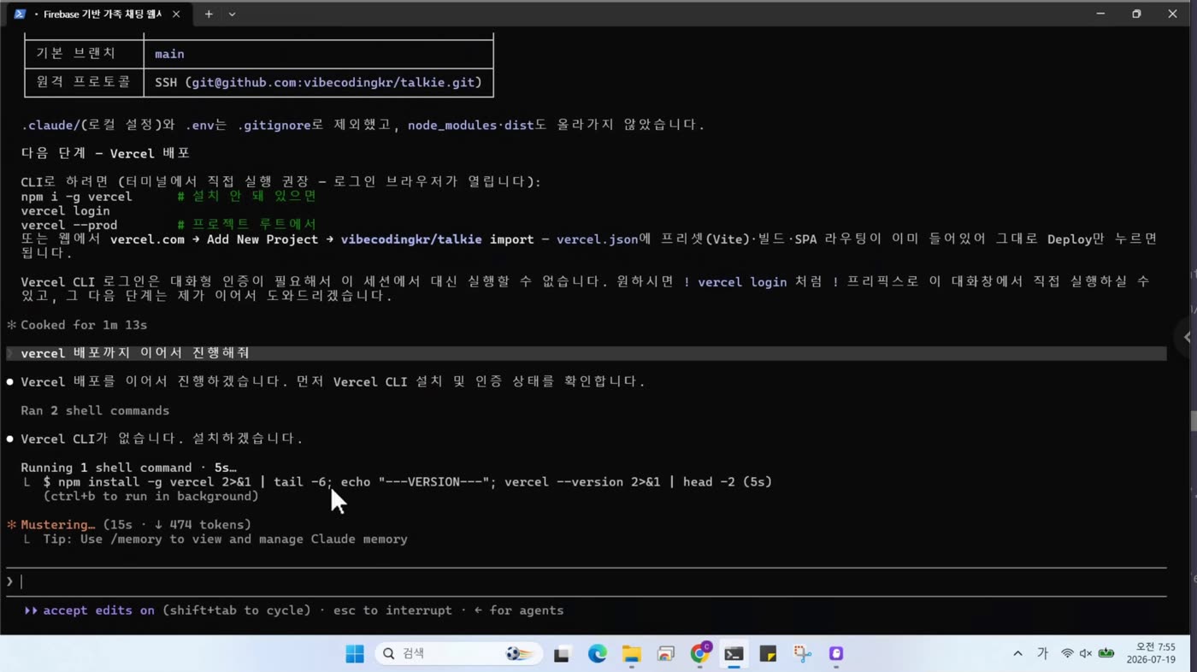The width and height of the screenshot is (1197, 672).
Task: Open the Windows Start menu
Action: (355, 654)
